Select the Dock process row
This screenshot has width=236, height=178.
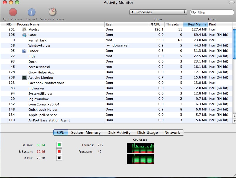[116, 62]
